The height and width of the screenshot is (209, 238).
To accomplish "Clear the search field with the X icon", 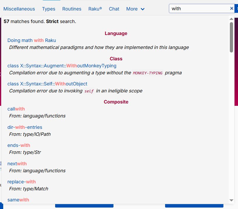I will (x=232, y=8).
